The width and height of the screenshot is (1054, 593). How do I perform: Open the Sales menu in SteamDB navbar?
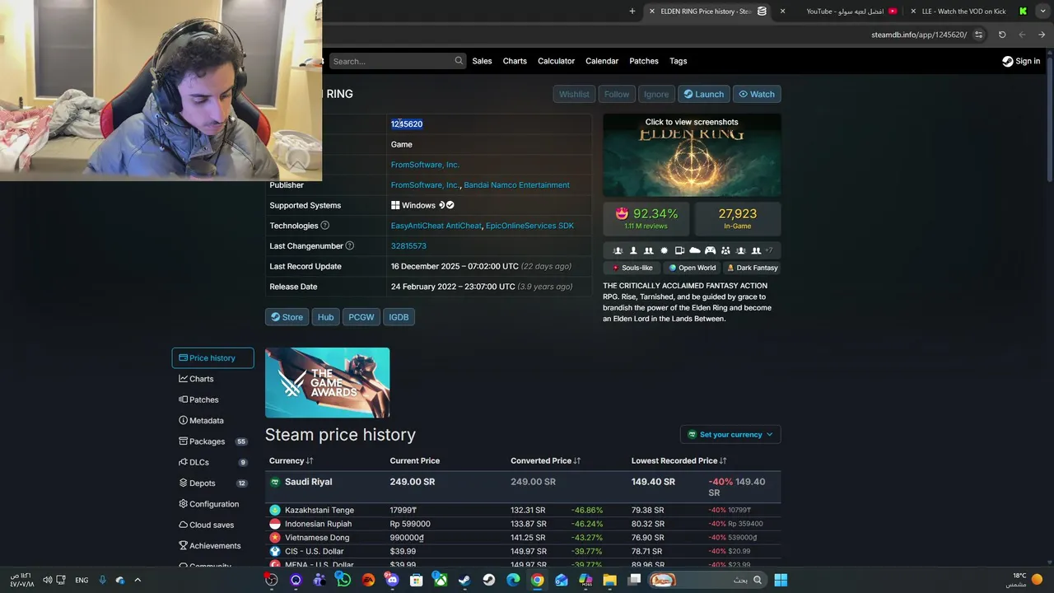point(482,61)
